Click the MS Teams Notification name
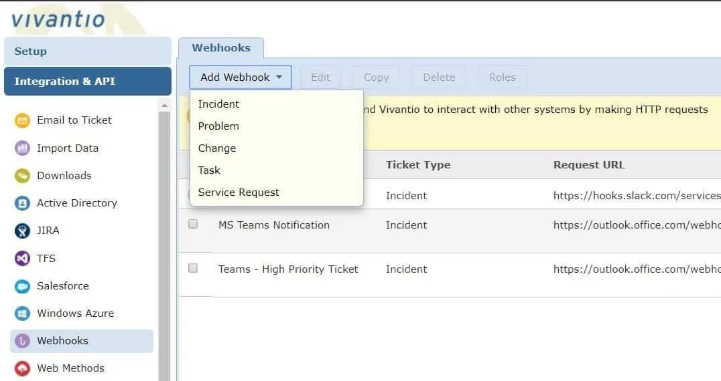This screenshot has width=721, height=381. (x=274, y=225)
